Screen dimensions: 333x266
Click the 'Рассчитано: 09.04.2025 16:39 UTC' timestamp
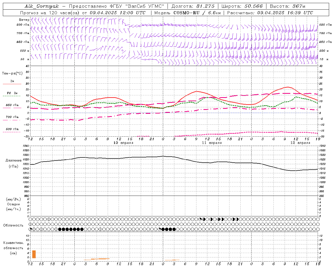pos(270,13)
